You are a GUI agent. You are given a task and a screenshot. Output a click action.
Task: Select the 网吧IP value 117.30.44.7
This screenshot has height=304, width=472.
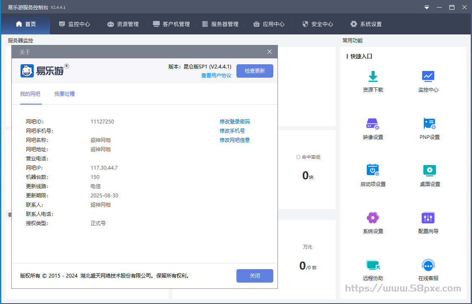point(104,168)
